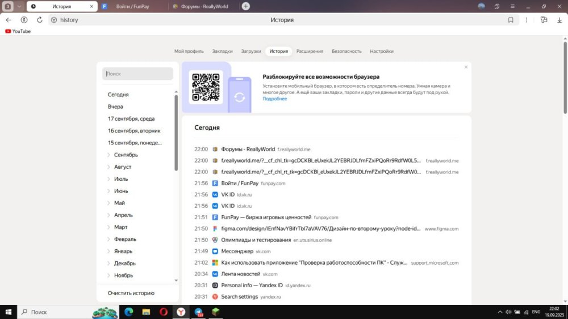Select Вчера in the date list

(x=115, y=107)
